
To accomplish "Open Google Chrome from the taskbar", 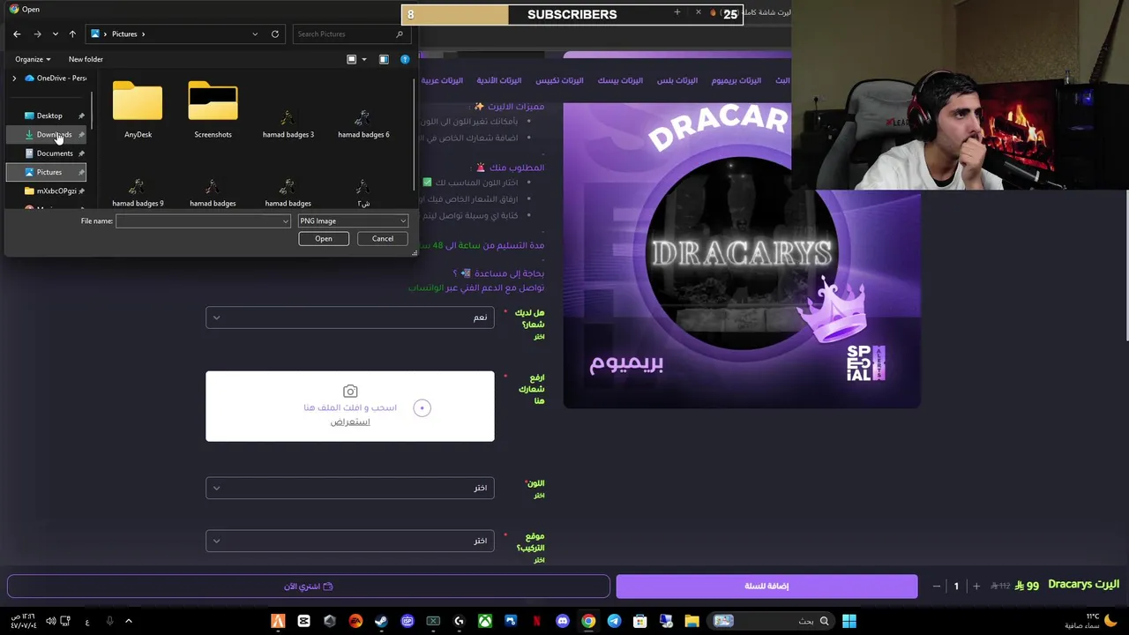I will 588,621.
